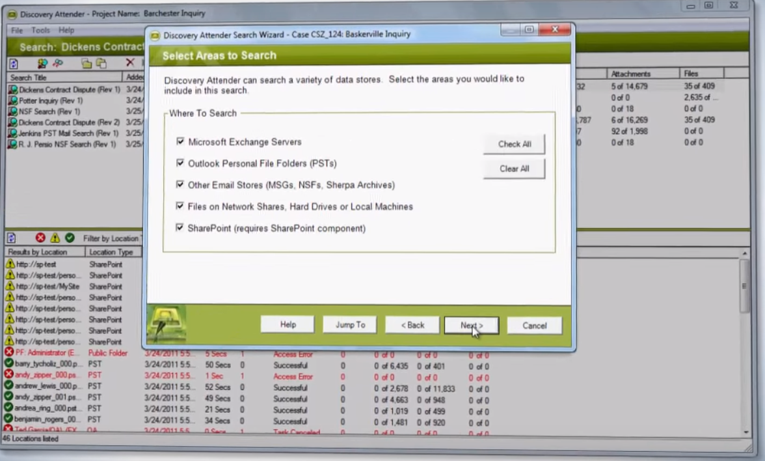Select the Potter Inquiry (Rev 1) search

pos(46,100)
